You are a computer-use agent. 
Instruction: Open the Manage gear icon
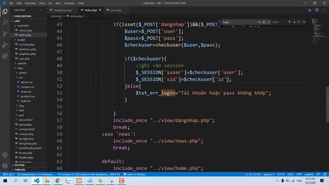click(5, 166)
